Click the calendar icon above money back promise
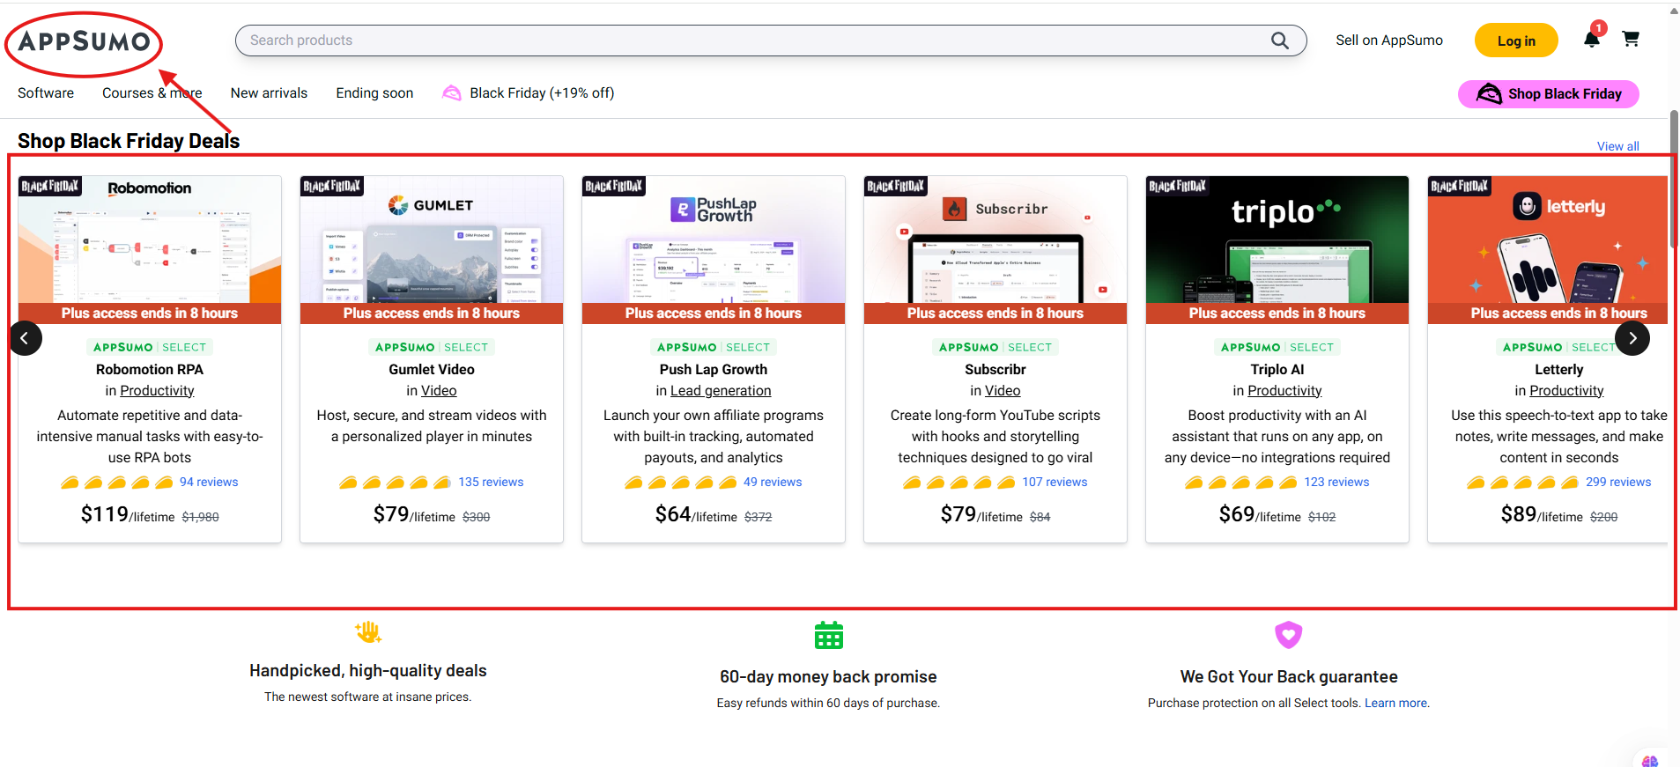Image resolution: width=1680 pixels, height=767 pixels. pyautogui.click(x=828, y=635)
